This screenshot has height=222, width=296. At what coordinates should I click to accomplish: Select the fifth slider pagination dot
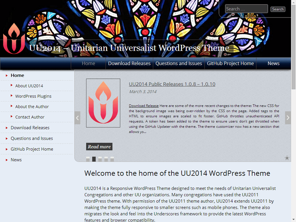(112, 159)
